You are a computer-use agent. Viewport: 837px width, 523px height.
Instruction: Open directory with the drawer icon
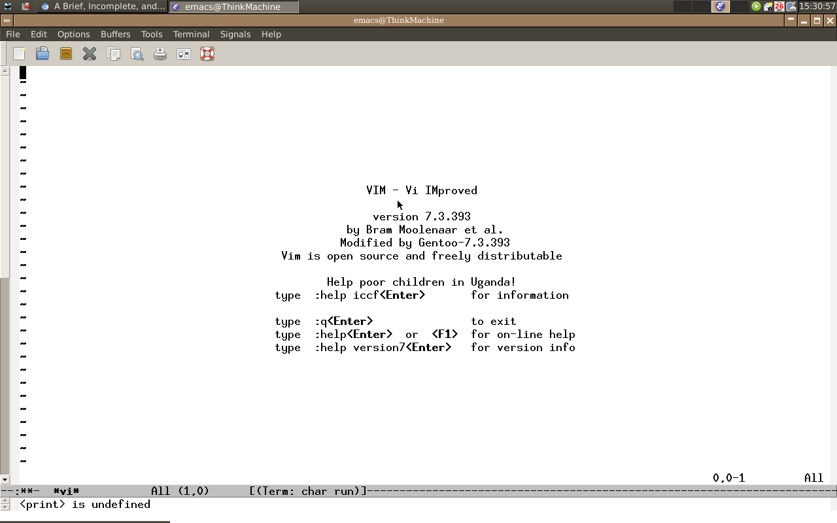[66, 54]
